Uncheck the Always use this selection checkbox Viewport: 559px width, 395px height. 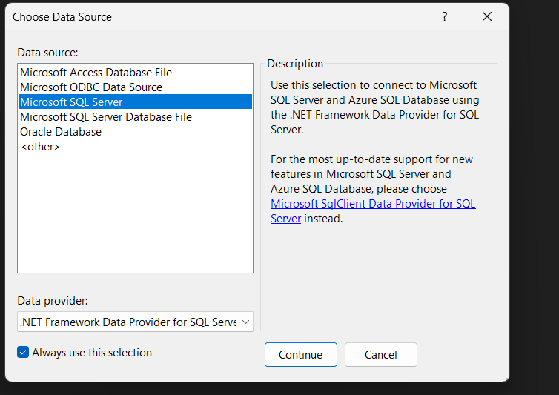click(23, 353)
